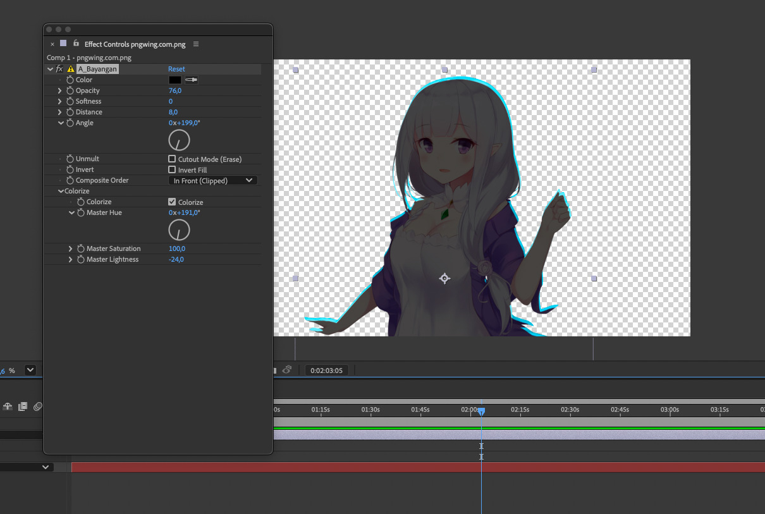The width and height of the screenshot is (765, 514).
Task: Click the snapshot camera icon below viewer
Action: (287, 370)
